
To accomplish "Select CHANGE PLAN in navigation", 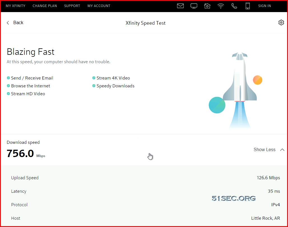I will point(45,6).
